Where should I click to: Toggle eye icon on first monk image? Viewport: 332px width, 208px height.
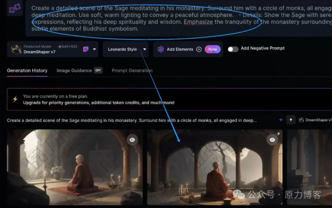[132, 140]
